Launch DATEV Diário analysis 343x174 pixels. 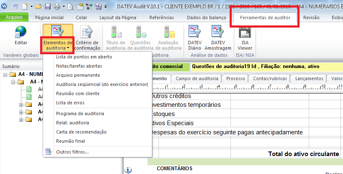point(195,38)
